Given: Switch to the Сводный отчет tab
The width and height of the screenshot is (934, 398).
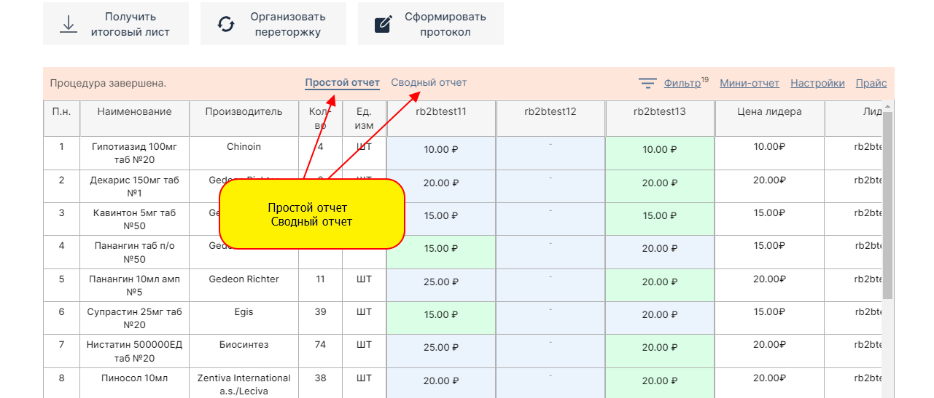Looking at the screenshot, I should 429,82.
